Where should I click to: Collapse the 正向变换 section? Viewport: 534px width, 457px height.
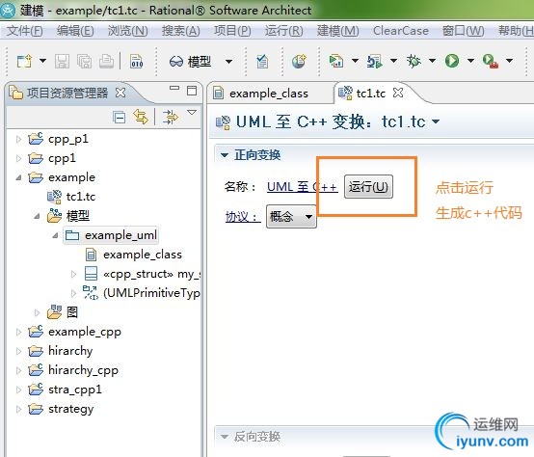[x=224, y=155]
